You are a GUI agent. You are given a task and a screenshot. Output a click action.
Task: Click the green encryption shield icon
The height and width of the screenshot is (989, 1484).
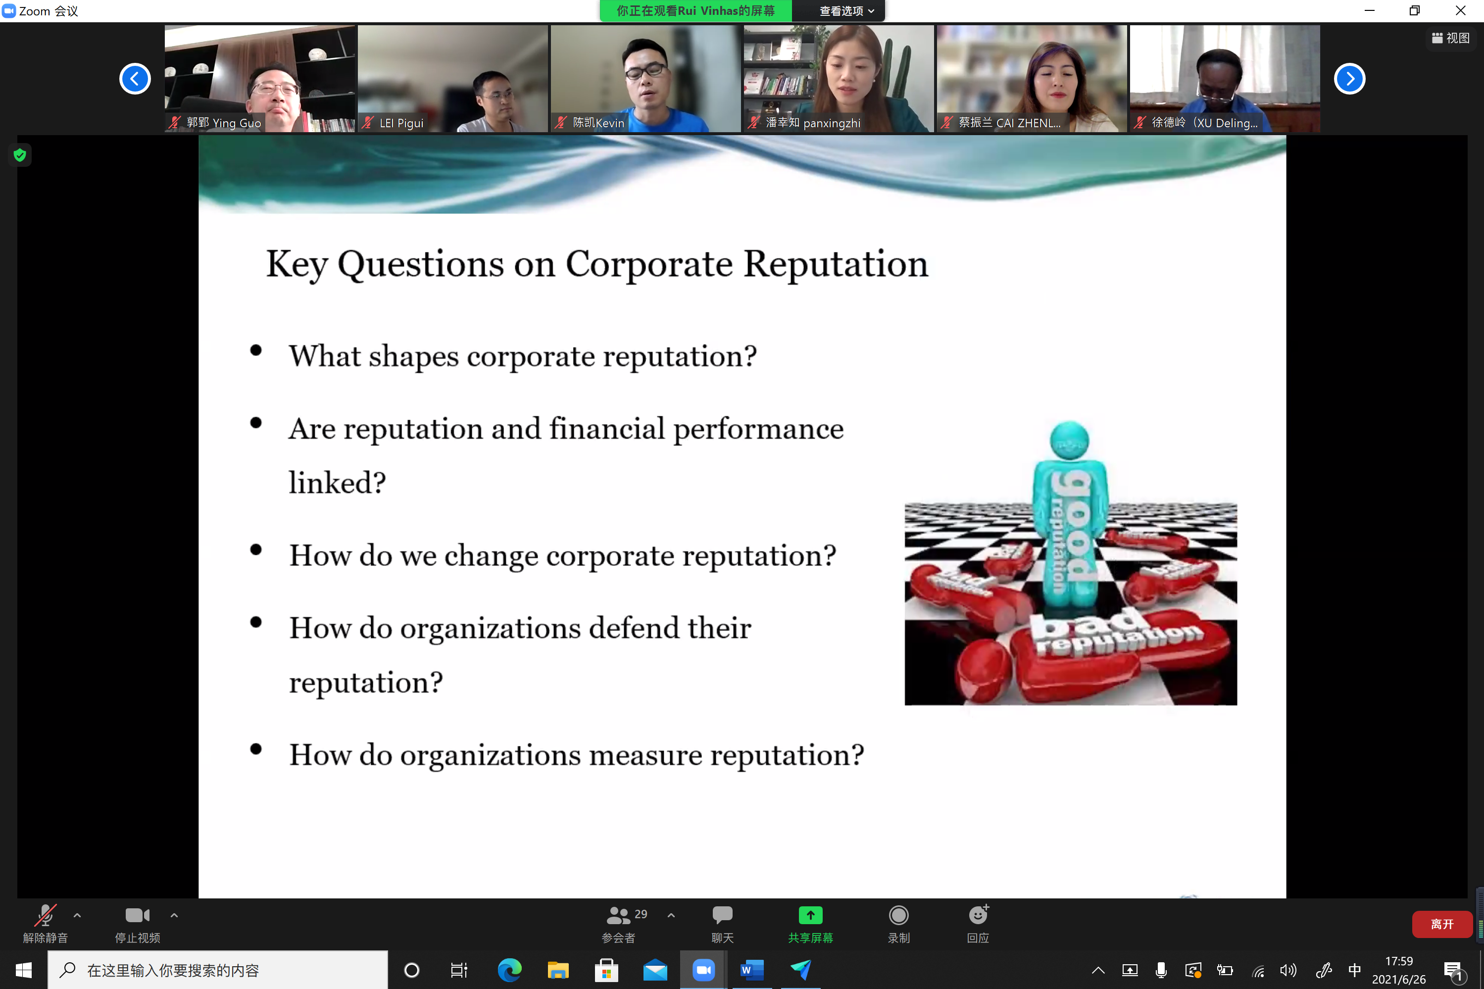coord(20,155)
